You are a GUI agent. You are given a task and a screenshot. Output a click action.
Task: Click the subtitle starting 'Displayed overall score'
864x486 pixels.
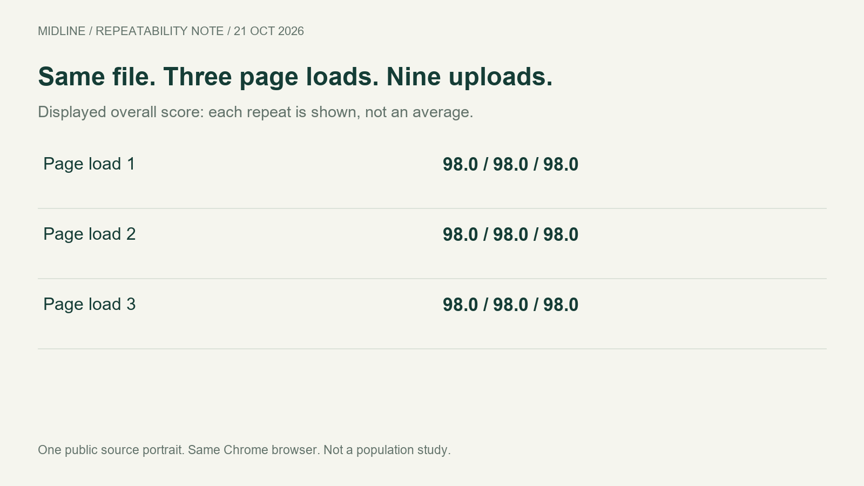coord(255,112)
